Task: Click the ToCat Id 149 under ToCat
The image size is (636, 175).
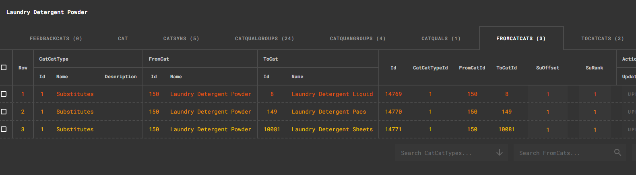Action: pos(272,112)
